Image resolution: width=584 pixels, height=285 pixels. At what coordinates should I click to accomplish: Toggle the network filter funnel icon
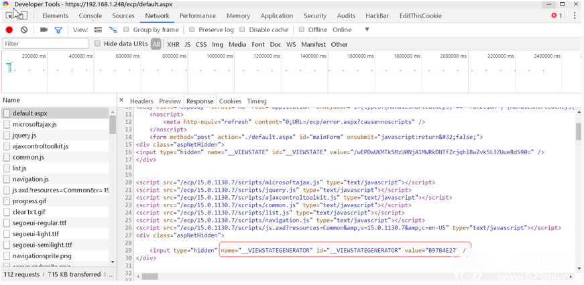pos(58,30)
